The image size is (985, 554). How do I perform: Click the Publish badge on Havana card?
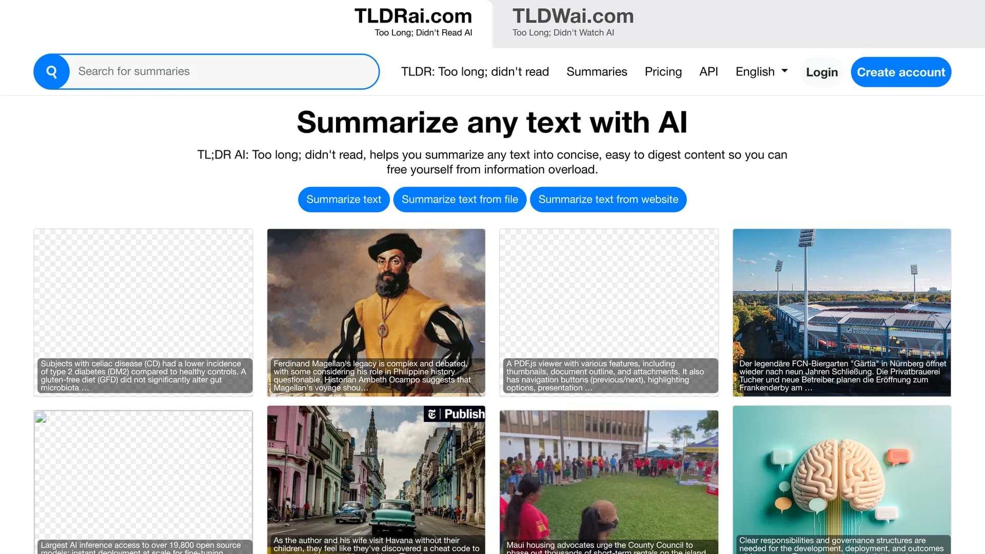455,414
